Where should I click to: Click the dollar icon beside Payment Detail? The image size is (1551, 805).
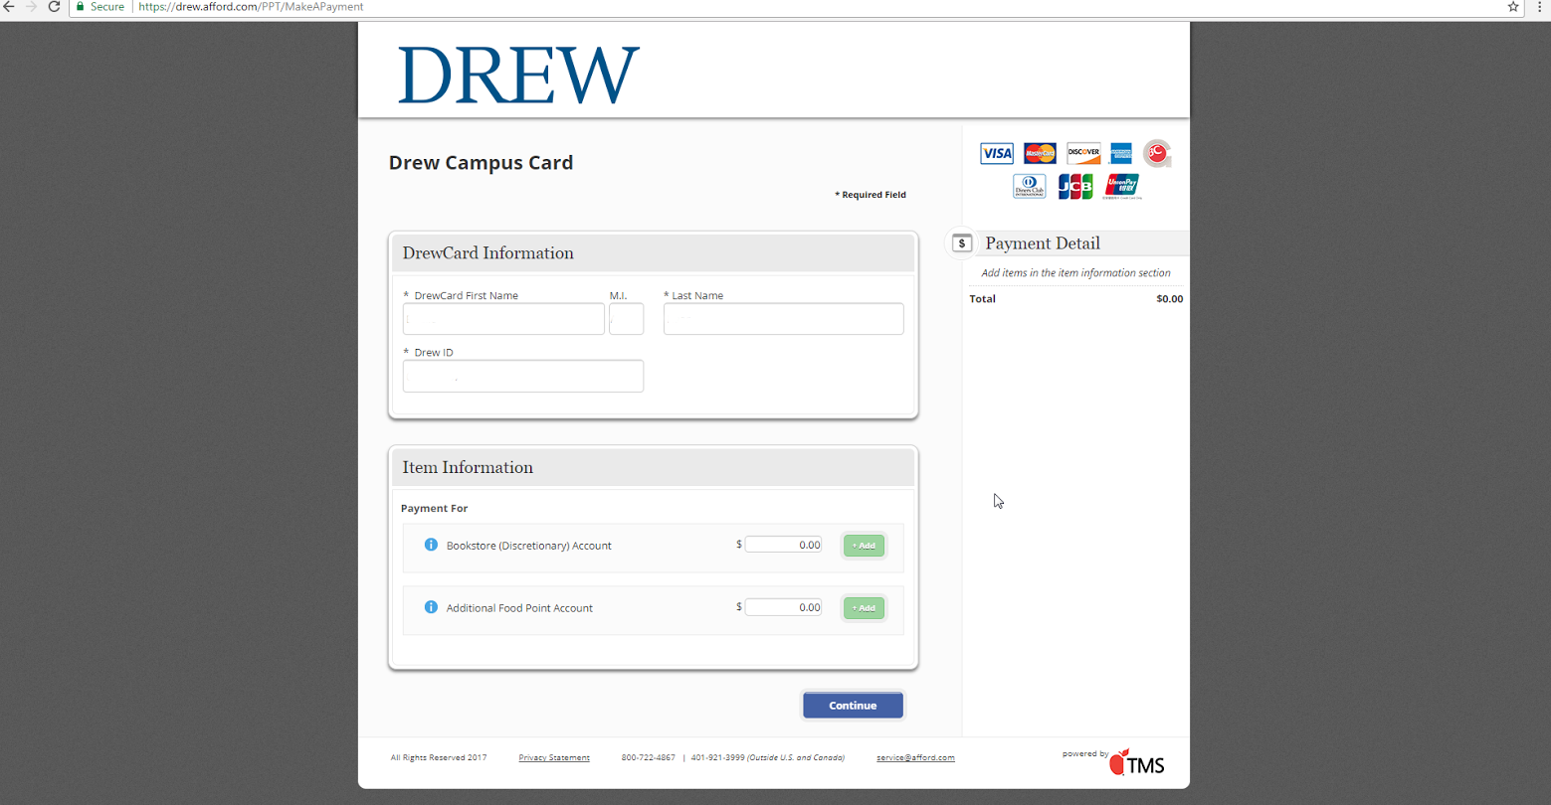click(x=962, y=243)
